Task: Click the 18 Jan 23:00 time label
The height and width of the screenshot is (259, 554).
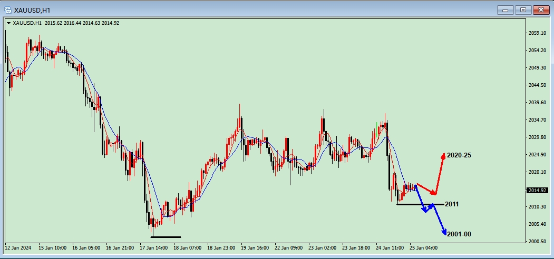Action: (x=221, y=248)
